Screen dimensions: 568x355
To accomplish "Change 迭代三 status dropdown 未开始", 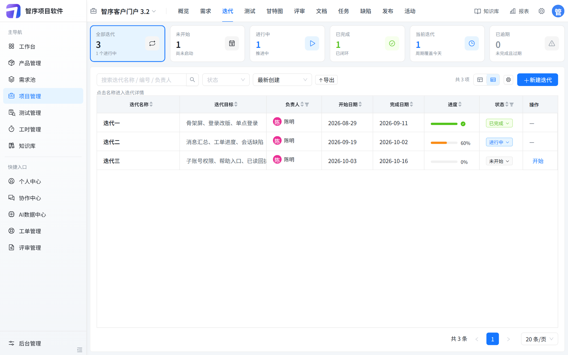I will pos(499,161).
